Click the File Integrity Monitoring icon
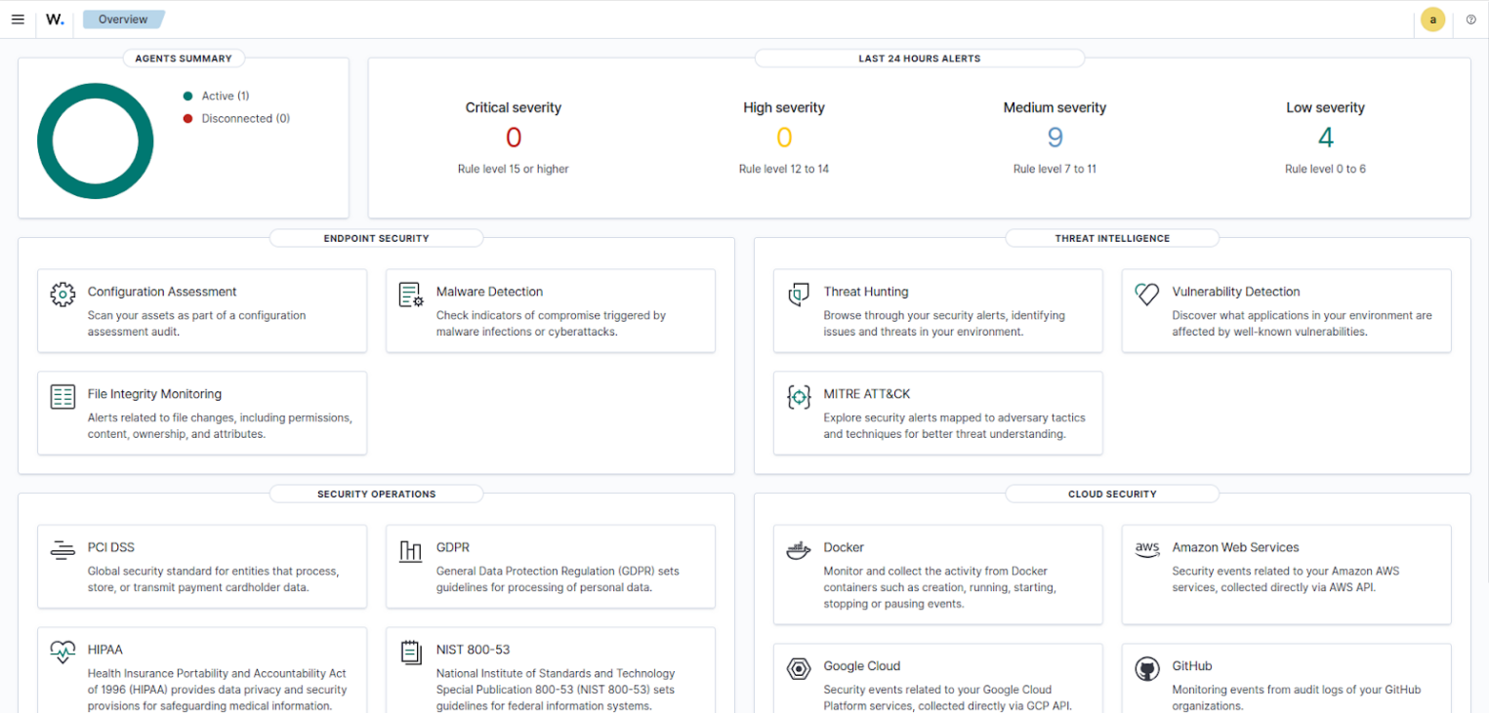The image size is (1489, 713). pyautogui.click(x=62, y=396)
